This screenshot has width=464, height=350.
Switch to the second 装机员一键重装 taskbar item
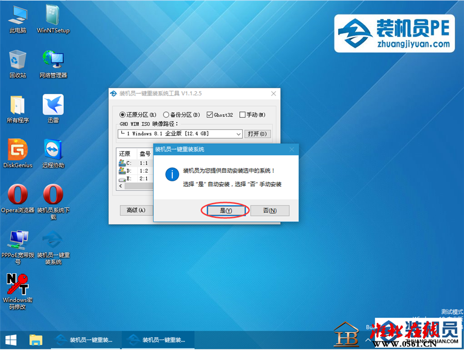[158, 340]
